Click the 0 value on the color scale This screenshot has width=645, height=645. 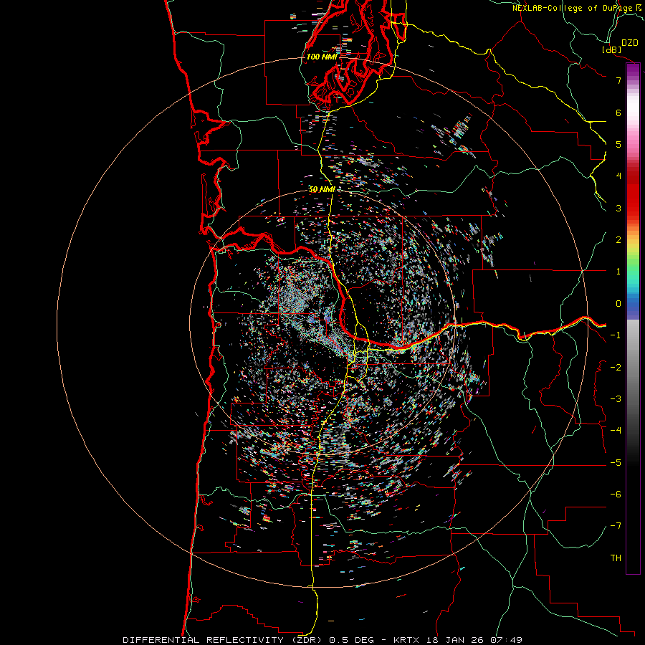tap(618, 304)
